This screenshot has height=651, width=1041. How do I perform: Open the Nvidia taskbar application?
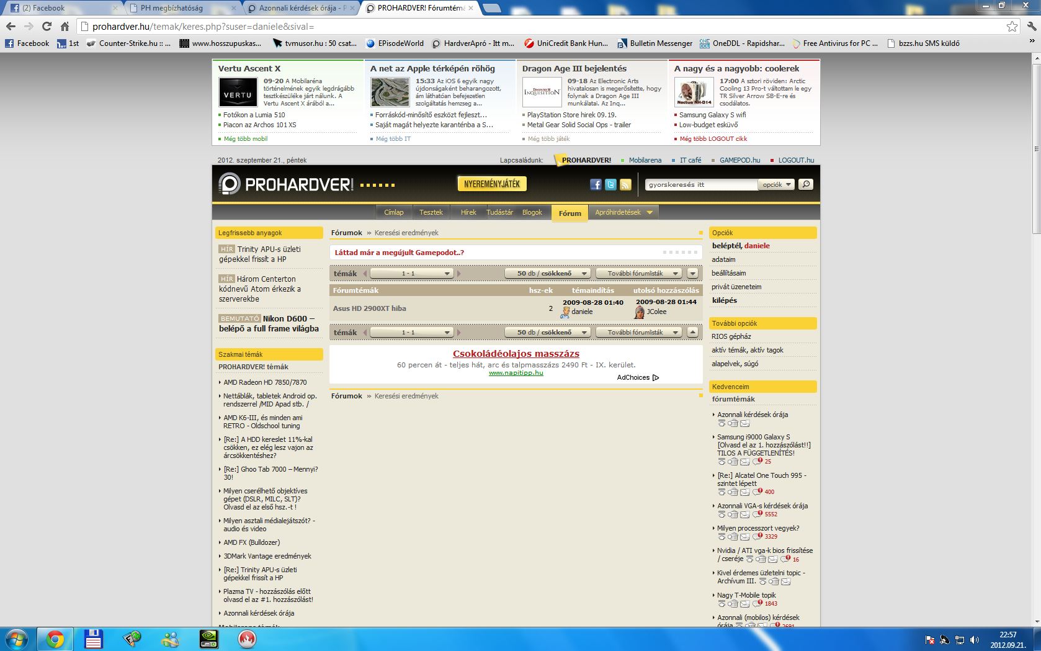pyautogui.click(x=208, y=639)
